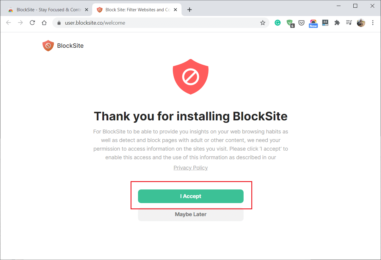Screen dimensions: 381x260
Task: Open the Privacy Policy link
Action: coord(191,168)
